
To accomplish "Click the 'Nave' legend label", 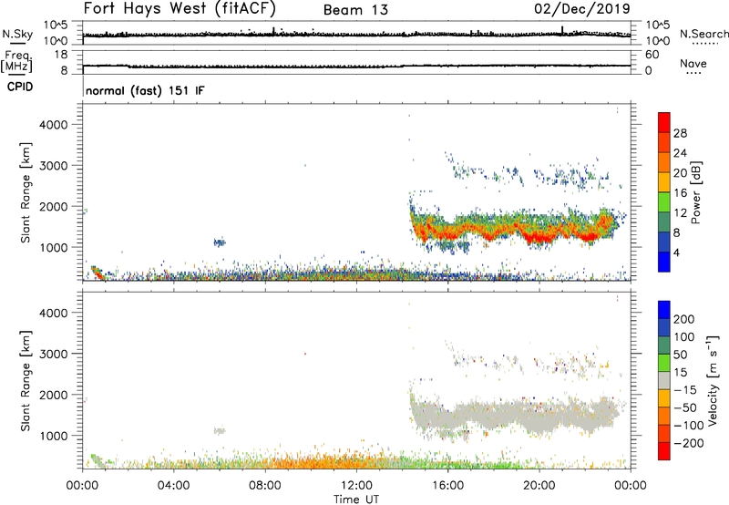I will pyautogui.click(x=693, y=63).
